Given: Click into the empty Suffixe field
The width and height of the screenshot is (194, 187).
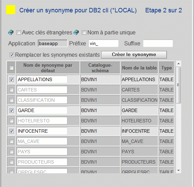Looking at the screenshot, I should [x=158, y=43].
